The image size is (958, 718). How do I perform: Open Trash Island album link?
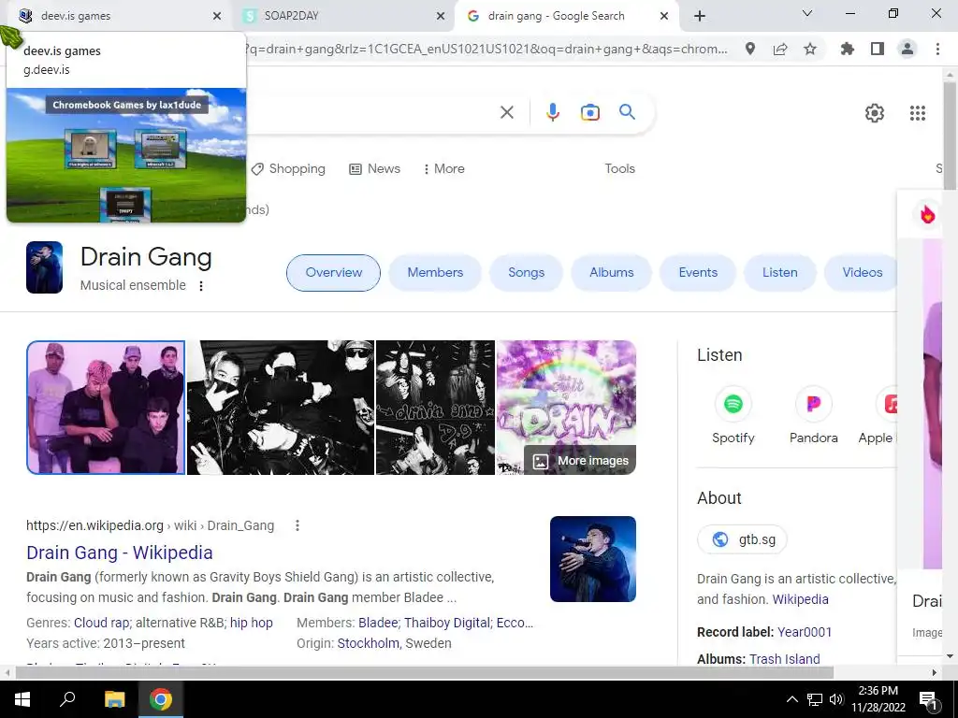(x=785, y=659)
